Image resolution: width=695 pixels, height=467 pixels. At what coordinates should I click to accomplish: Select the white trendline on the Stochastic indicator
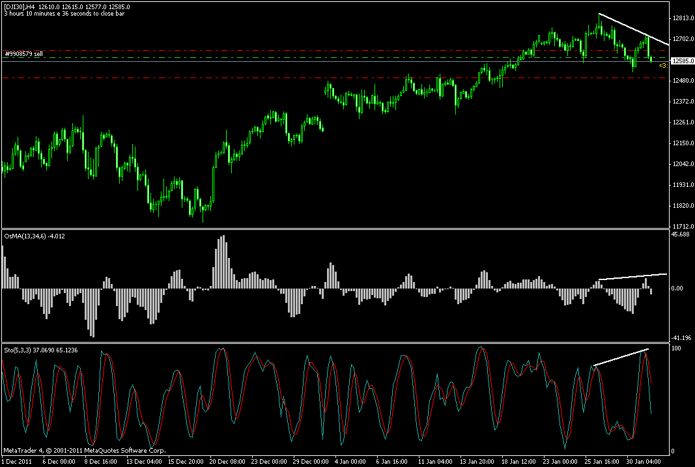point(621,358)
